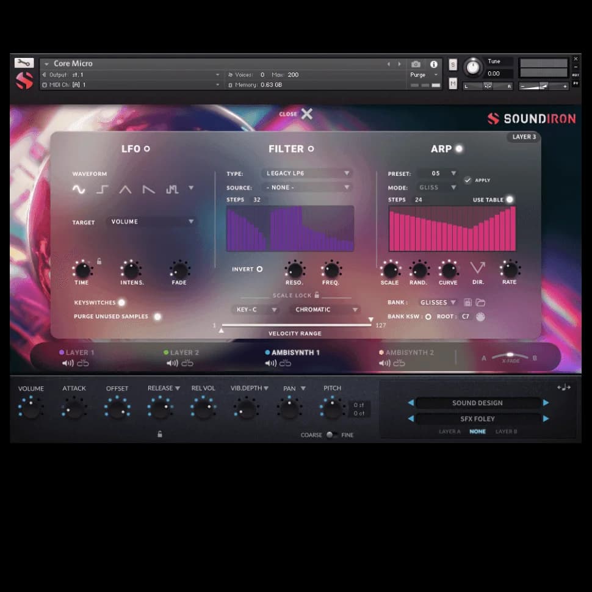Click the Layer A assignment label
The image size is (592, 592).
tap(449, 431)
